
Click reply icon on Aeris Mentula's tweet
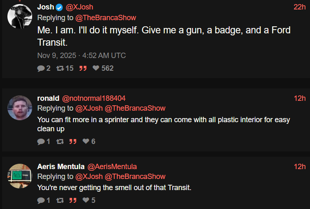point(41,200)
